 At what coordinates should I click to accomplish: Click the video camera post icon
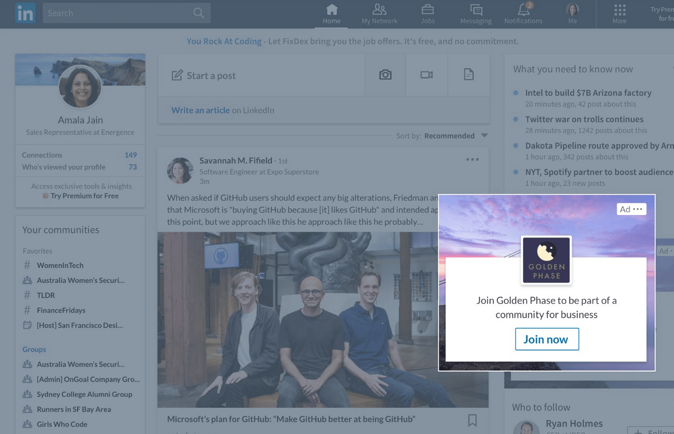[x=427, y=75]
